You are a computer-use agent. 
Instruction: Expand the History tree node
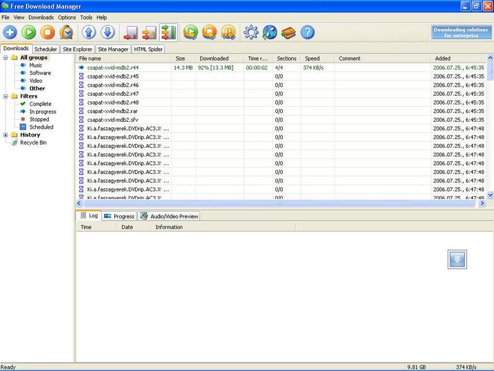coord(6,135)
